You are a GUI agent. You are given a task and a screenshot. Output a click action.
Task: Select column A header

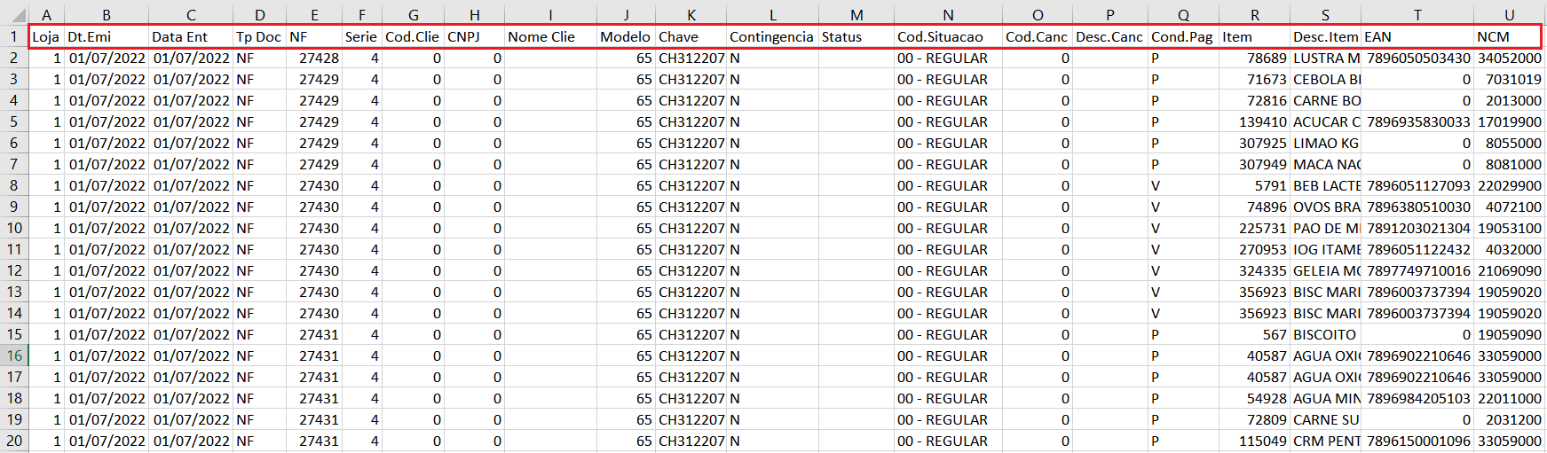point(46,15)
